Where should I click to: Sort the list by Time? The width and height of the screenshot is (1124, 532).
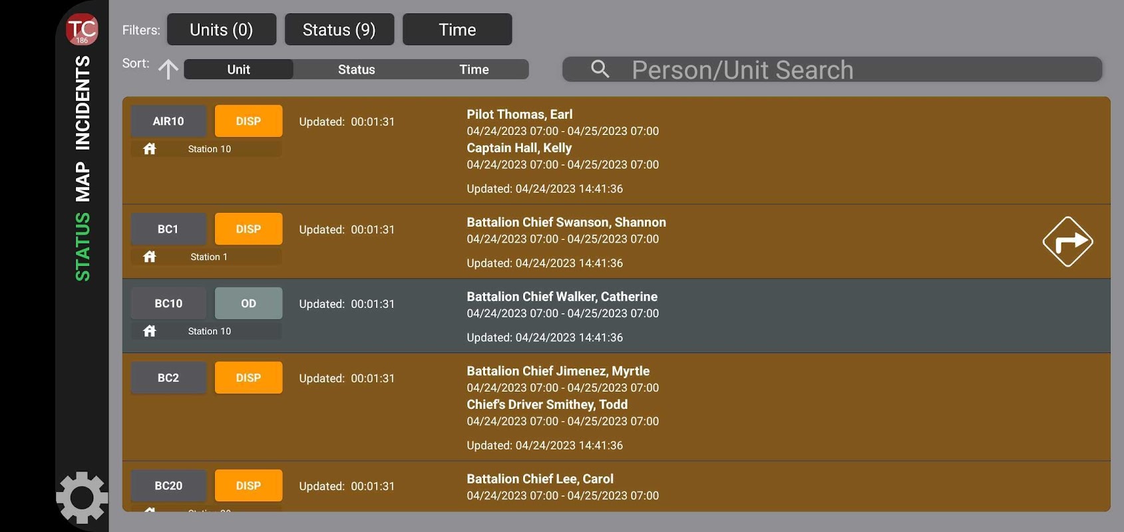click(474, 69)
